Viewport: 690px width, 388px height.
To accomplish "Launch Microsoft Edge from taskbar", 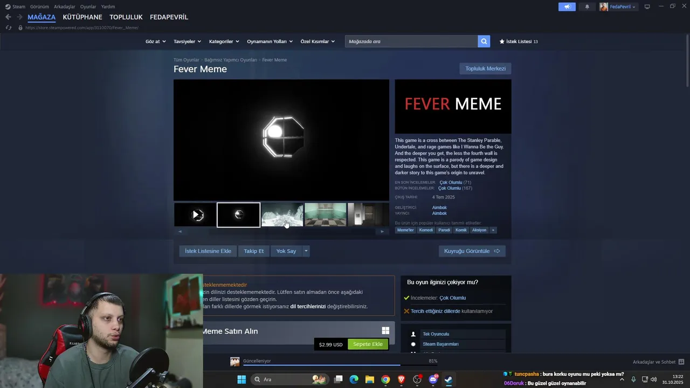I will [x=354, y=379].
